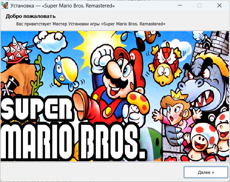
Task: Click the Super Mario Bros. banner image
Action: tap(115, 96)
